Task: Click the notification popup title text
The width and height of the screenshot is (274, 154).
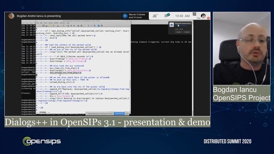Action: click(183, 24)
